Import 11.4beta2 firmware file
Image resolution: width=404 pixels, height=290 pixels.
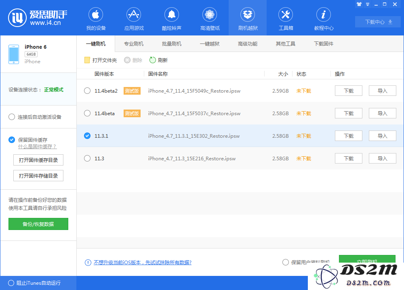[x=382, y=91]
